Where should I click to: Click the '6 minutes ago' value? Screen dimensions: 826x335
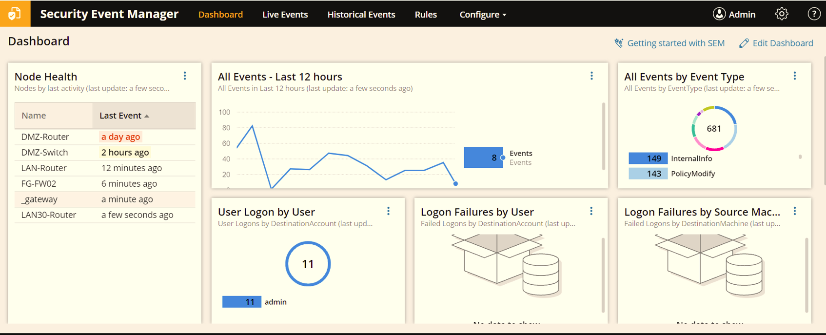click(x=129, y=184)
